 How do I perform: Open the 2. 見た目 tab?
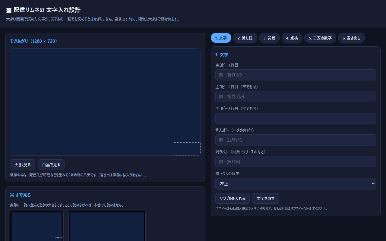point(245,38)
